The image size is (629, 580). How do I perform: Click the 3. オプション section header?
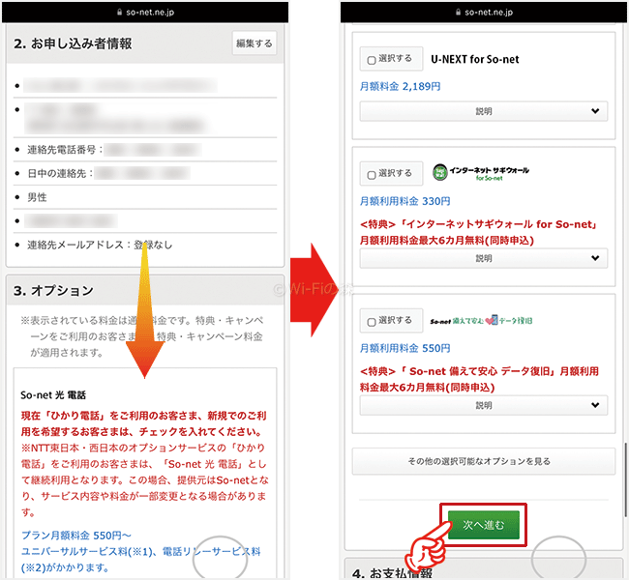pos(145,290)
